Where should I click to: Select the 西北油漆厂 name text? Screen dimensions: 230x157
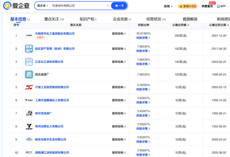coord(42,74)
